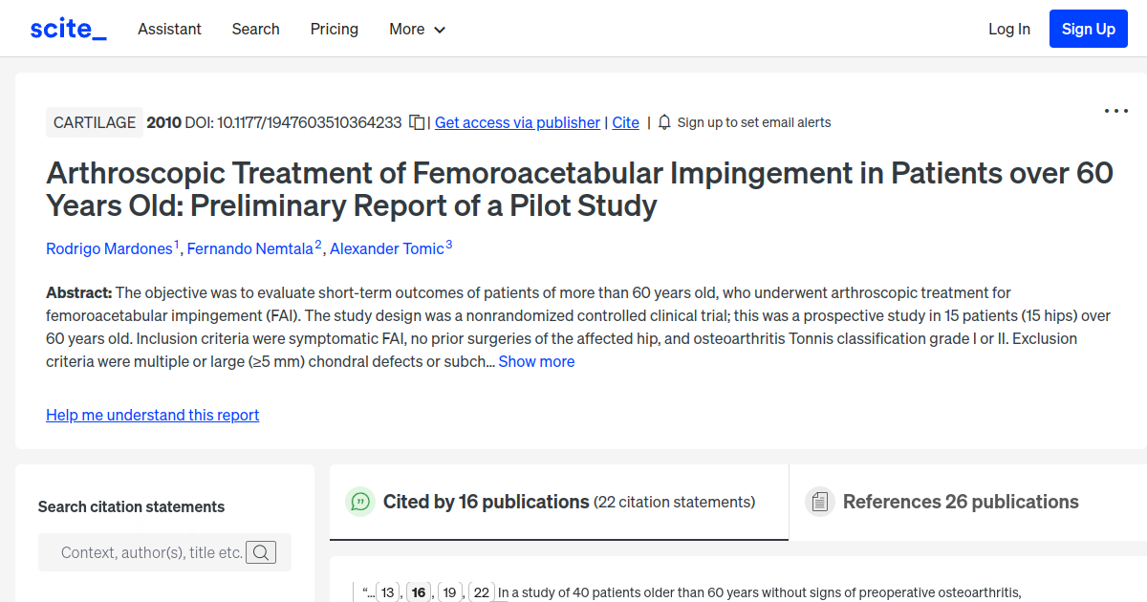Expand the More navigation dropdown

click(417, 30)
